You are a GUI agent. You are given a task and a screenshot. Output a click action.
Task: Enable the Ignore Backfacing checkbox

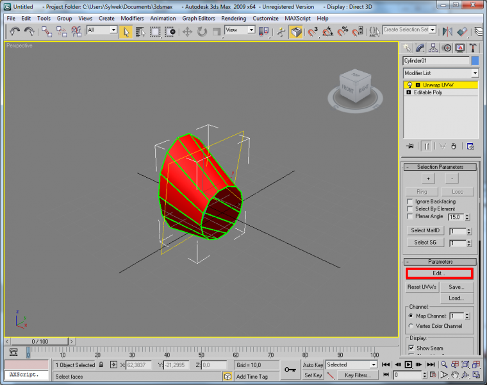[411, 201]
